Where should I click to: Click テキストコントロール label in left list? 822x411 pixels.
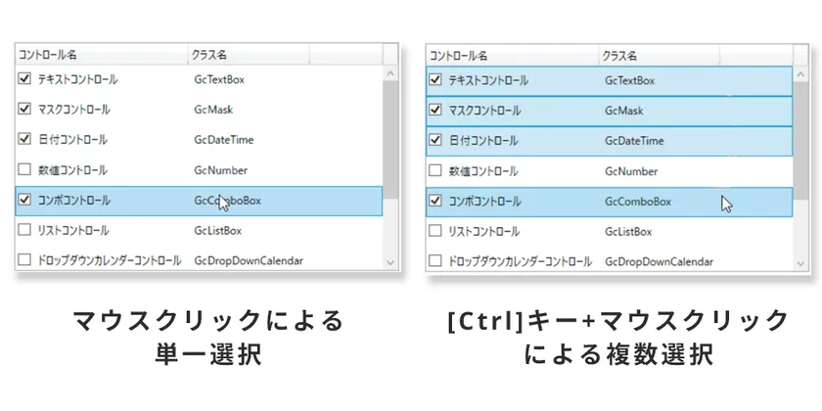(77, 79)
